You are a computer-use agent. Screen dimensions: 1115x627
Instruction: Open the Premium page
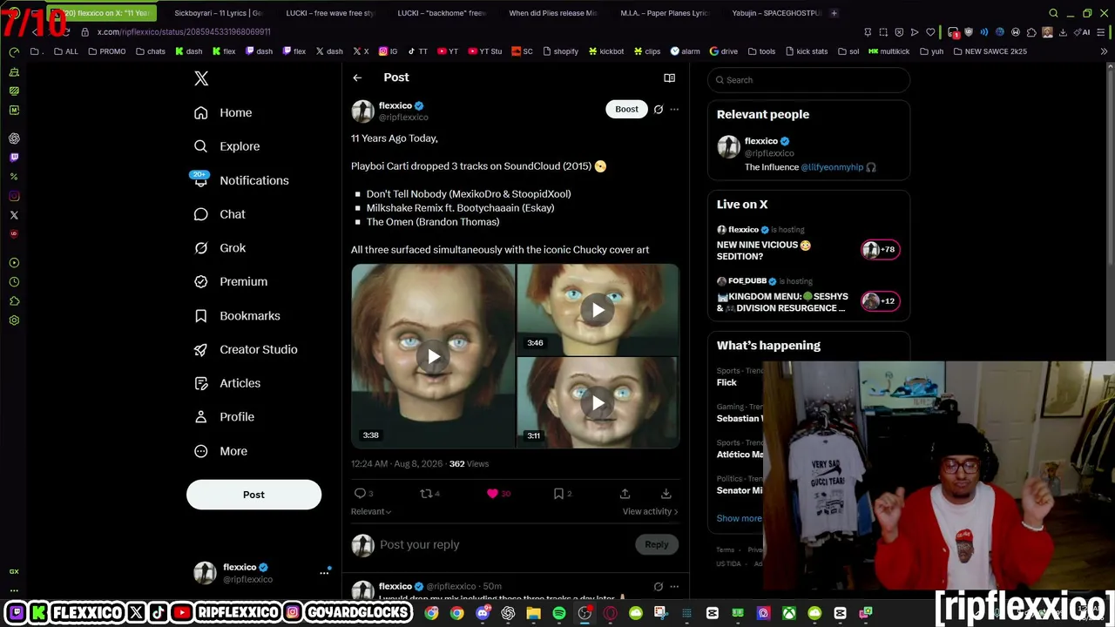(231, 282)
